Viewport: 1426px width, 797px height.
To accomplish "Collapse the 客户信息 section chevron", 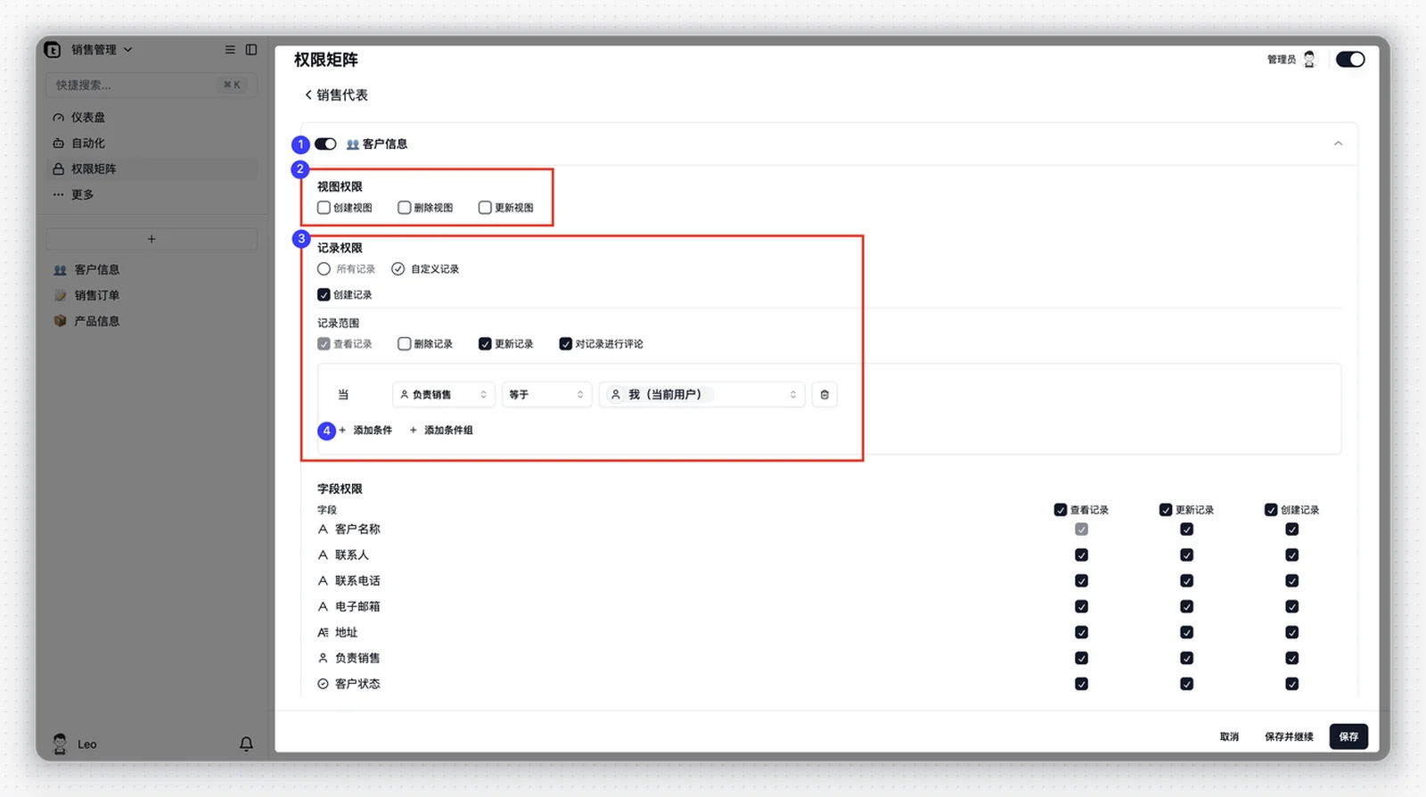I will 1338,144.
